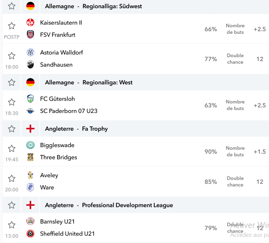Star the Astoria Walldorf vs Sandhausen match

(12, 56)
